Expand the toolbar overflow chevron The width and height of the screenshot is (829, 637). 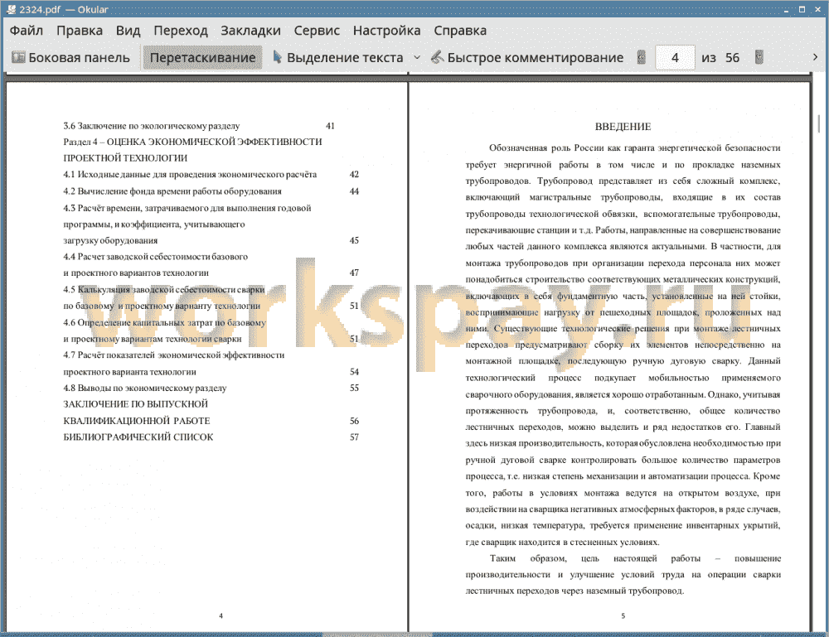point(815,57)
